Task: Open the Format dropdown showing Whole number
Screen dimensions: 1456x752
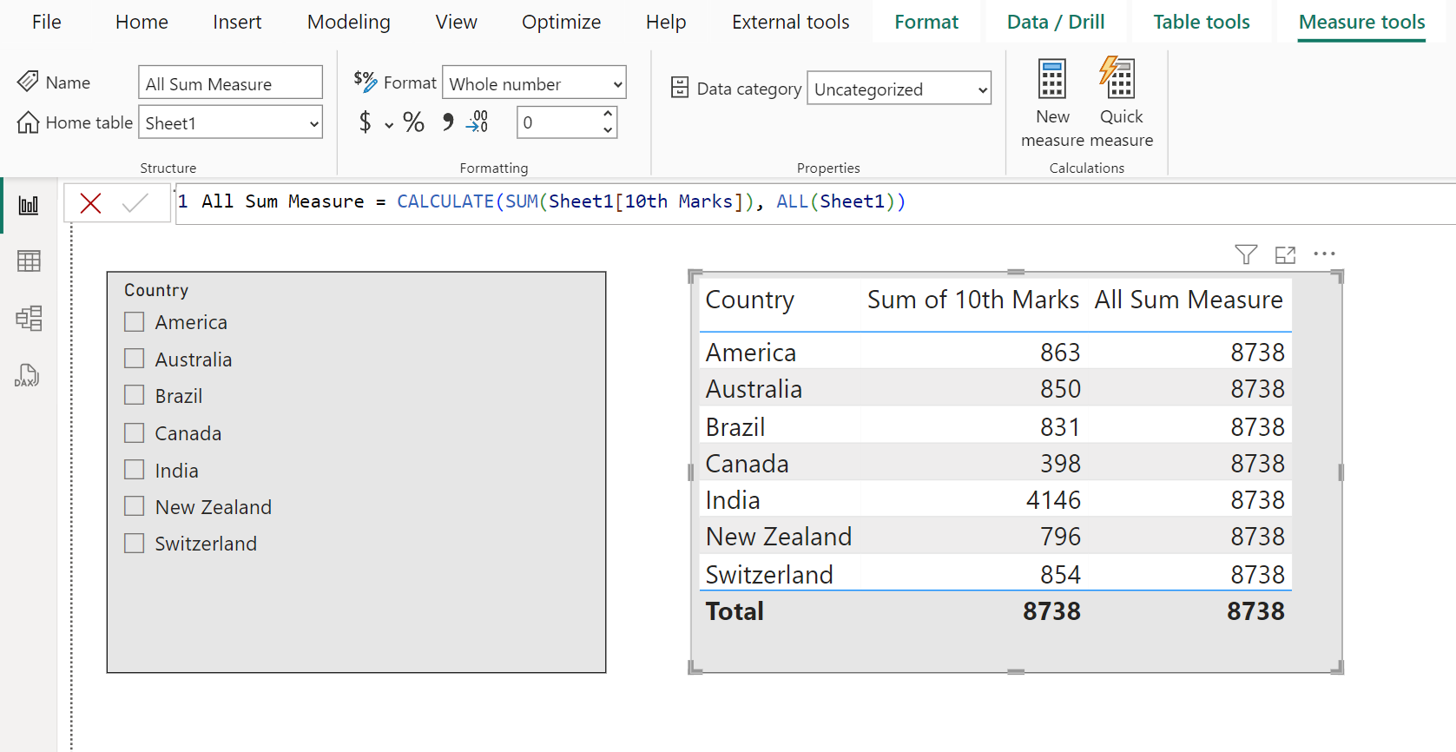Action: coord(534,84)
